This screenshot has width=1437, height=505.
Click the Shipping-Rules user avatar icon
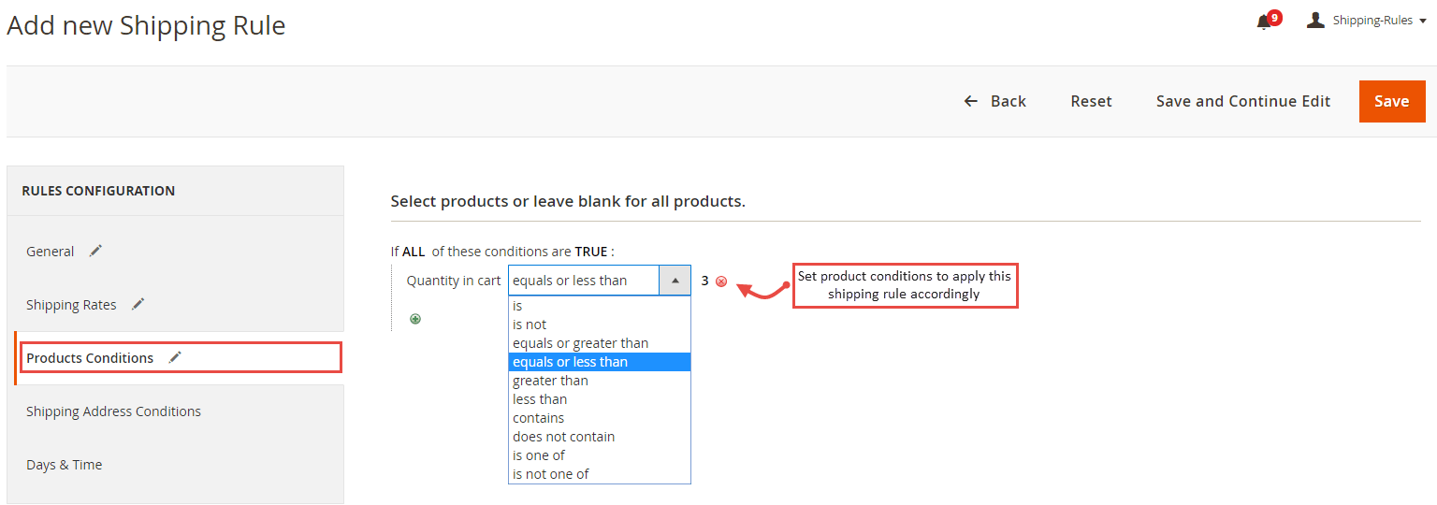click(1315, 20)
